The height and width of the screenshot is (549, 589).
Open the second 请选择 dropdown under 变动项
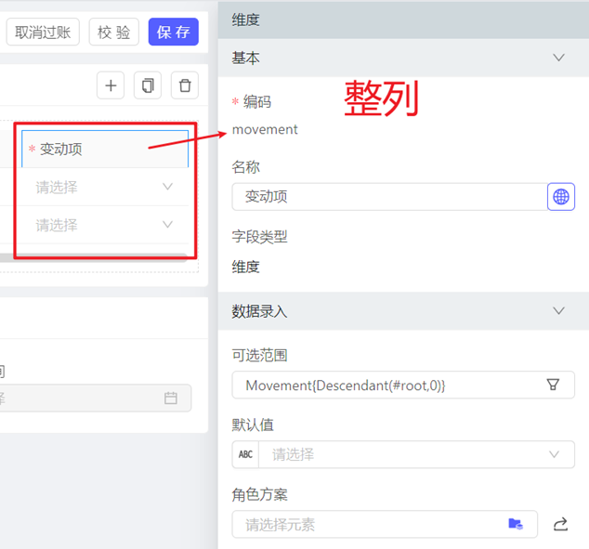click(104, 225)
